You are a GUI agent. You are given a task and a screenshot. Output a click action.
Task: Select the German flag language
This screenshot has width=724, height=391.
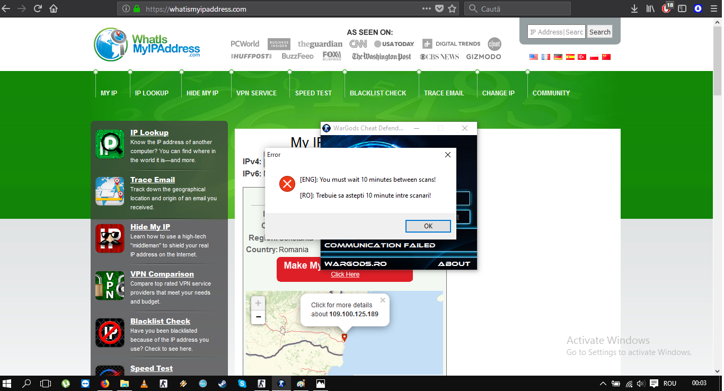[x=558, y=57]
